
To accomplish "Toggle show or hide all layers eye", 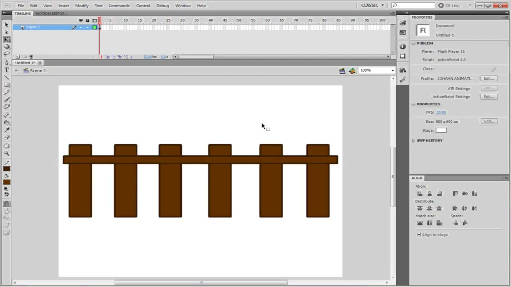I will coord(81,20).
